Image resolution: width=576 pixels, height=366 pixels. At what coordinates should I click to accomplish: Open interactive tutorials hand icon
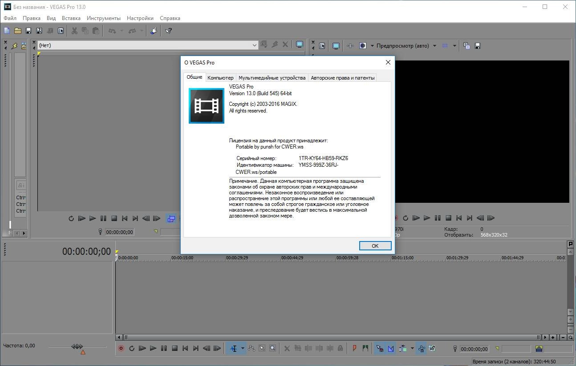tap(154, 31)
